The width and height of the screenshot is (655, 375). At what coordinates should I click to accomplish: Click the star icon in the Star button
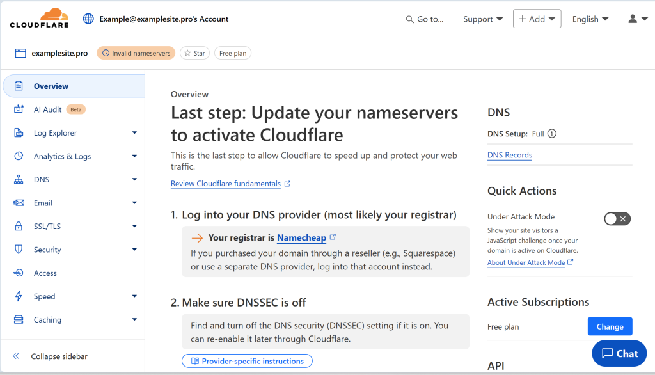point(187,53)
